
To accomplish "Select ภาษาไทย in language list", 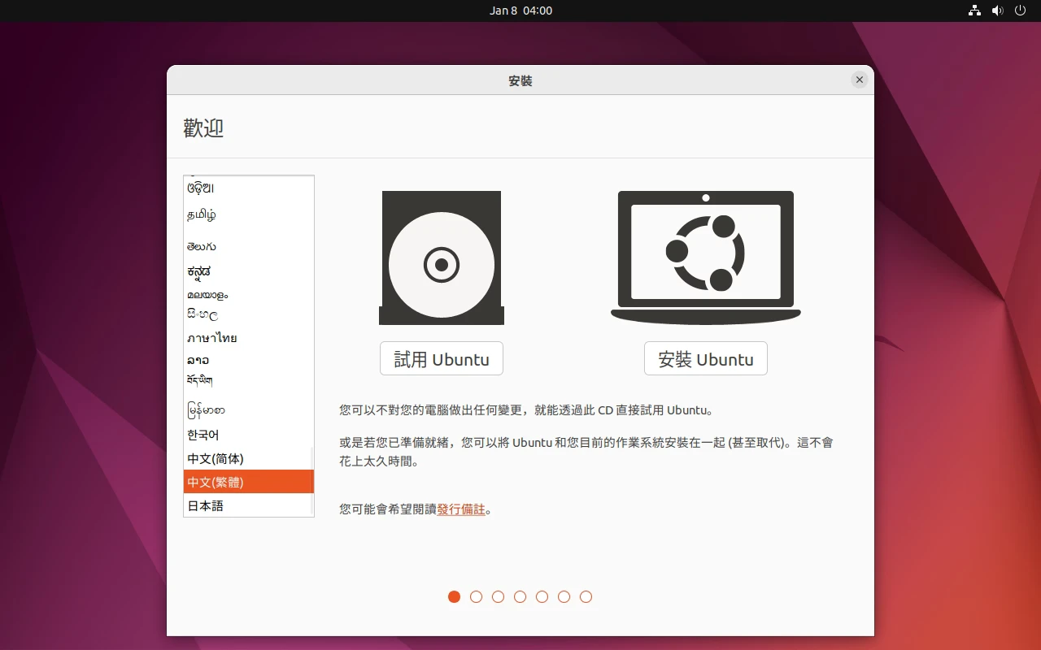I will [212, 338].
